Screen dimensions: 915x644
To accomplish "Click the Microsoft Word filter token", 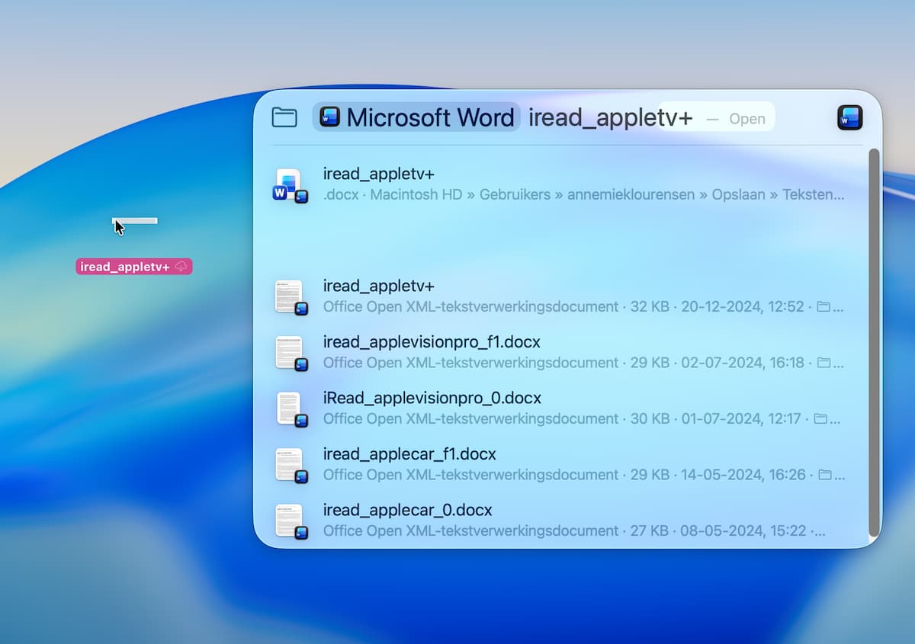I will (416, 117).
